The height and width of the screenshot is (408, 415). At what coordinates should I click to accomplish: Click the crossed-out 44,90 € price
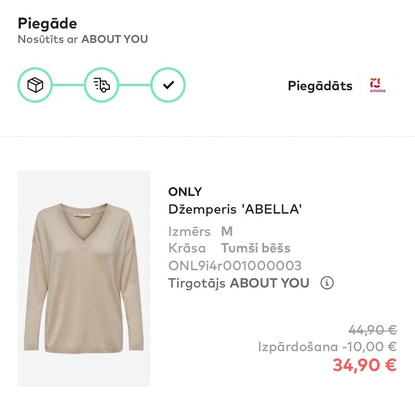373,330
